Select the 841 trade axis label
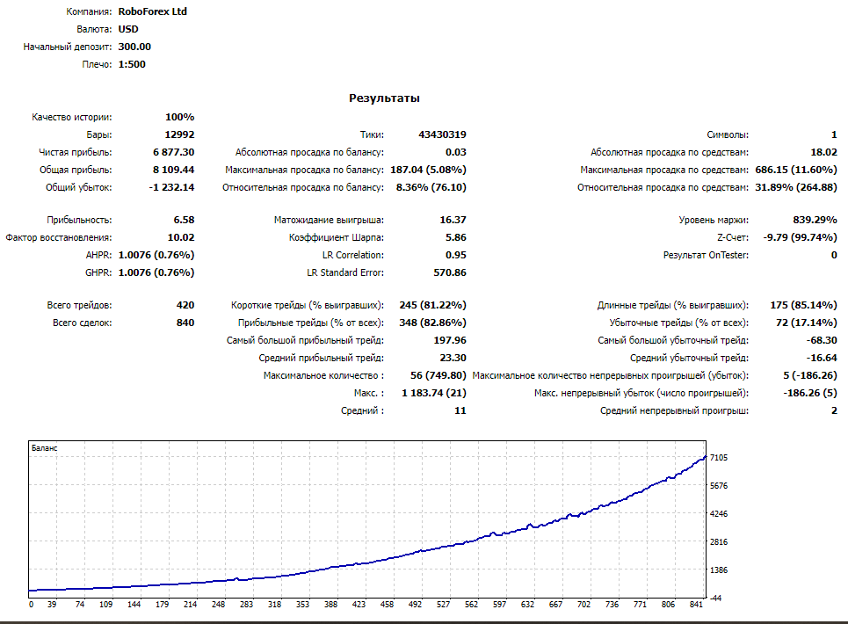This screenshot has height=624, width=848. [696, 605]
